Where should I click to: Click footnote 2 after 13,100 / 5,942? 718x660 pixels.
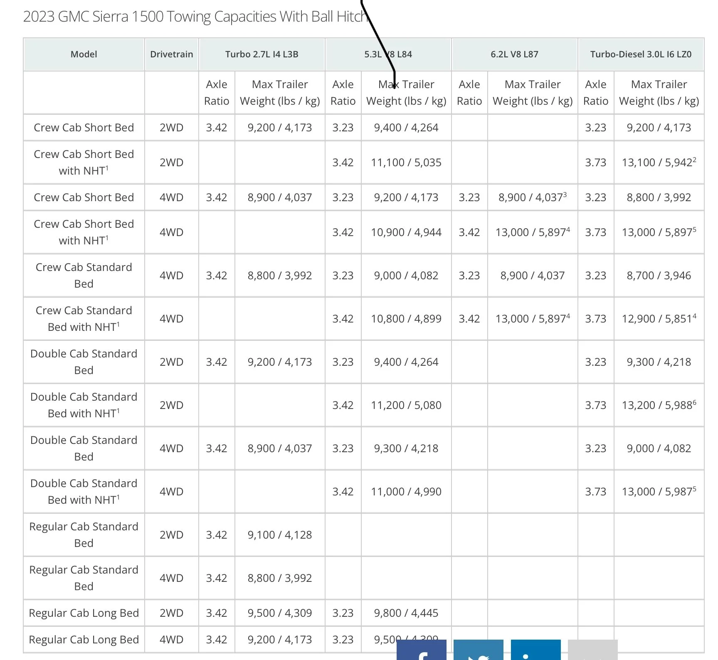pos(694,160)
